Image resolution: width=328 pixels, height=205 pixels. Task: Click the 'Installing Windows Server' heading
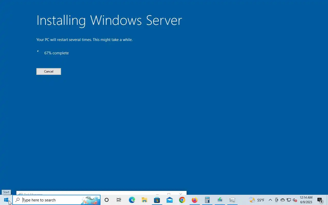pyautogui.click(x=109, y=20)
